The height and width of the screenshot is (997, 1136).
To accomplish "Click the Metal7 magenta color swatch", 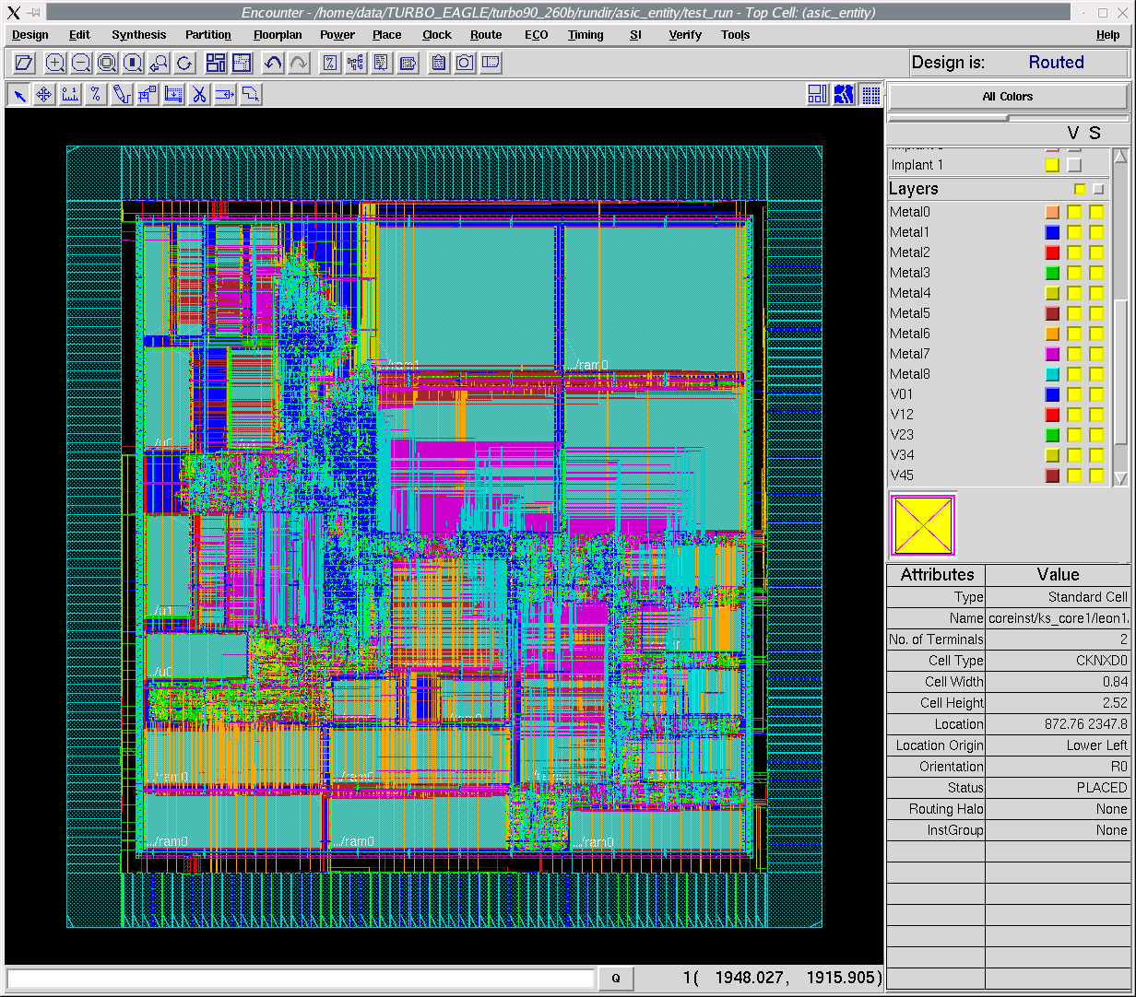I will [x=1052, y=354].
